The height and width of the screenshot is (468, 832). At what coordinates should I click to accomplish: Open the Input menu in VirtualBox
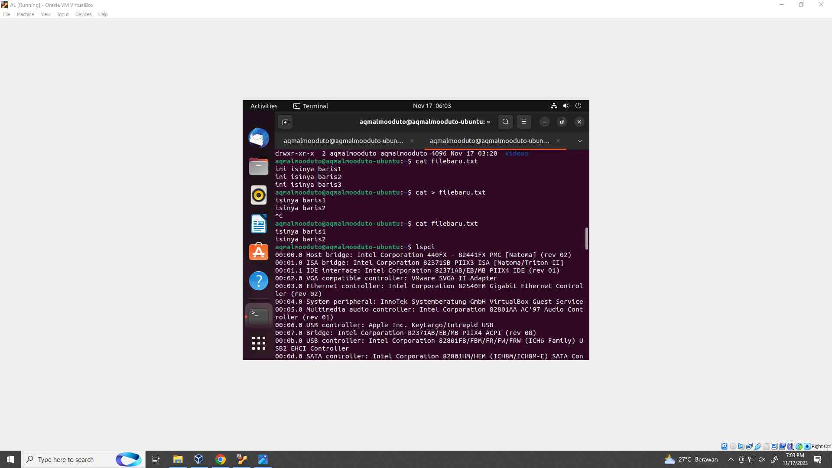point(63,14)
